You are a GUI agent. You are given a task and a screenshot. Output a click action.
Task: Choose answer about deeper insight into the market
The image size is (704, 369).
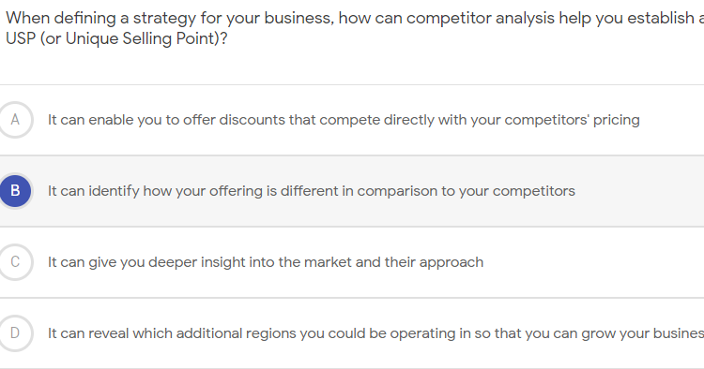pyautogui.click(x=266, y=262)
